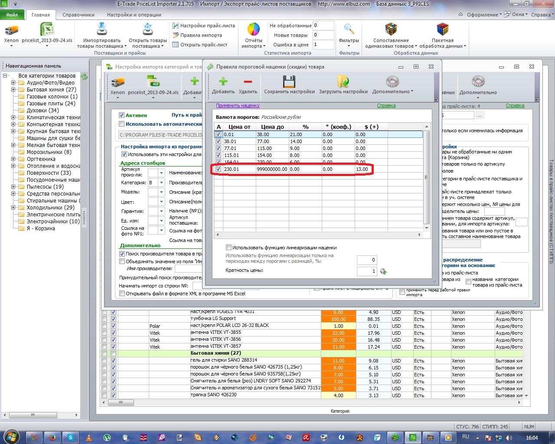
Task: Open Гарантия column dropdown
Action: click(161, 211)
